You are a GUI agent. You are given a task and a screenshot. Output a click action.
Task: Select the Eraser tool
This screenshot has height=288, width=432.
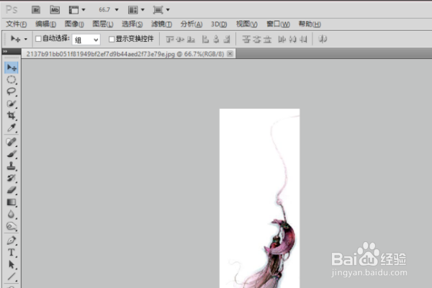tap(12, 190)
